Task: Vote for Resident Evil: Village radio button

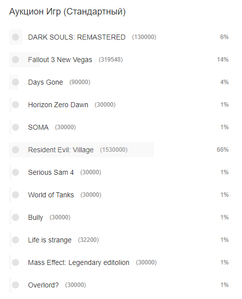Action: [15, 150]
